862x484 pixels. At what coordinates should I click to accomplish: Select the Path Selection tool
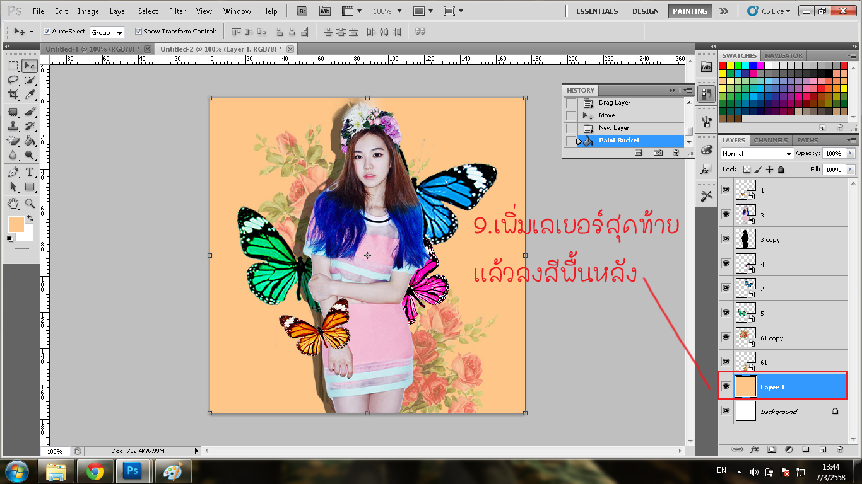point(13,187)
